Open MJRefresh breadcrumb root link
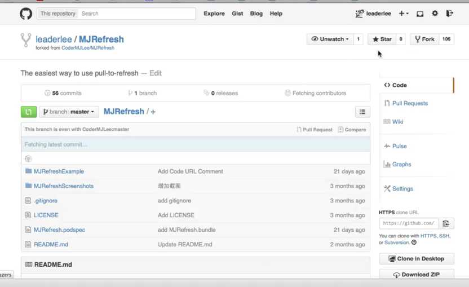Screen dimensions: 469x287 [124, 112]
